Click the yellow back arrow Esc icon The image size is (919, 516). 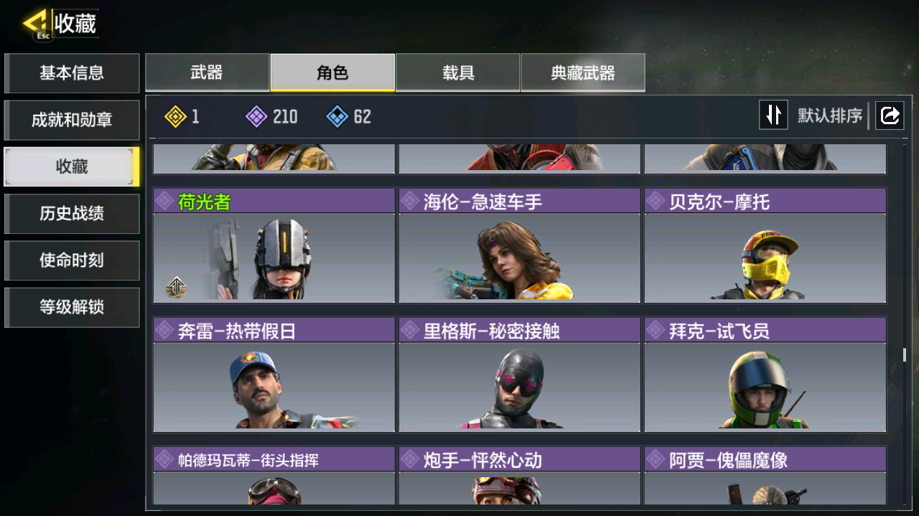click(x=36, y=24)
